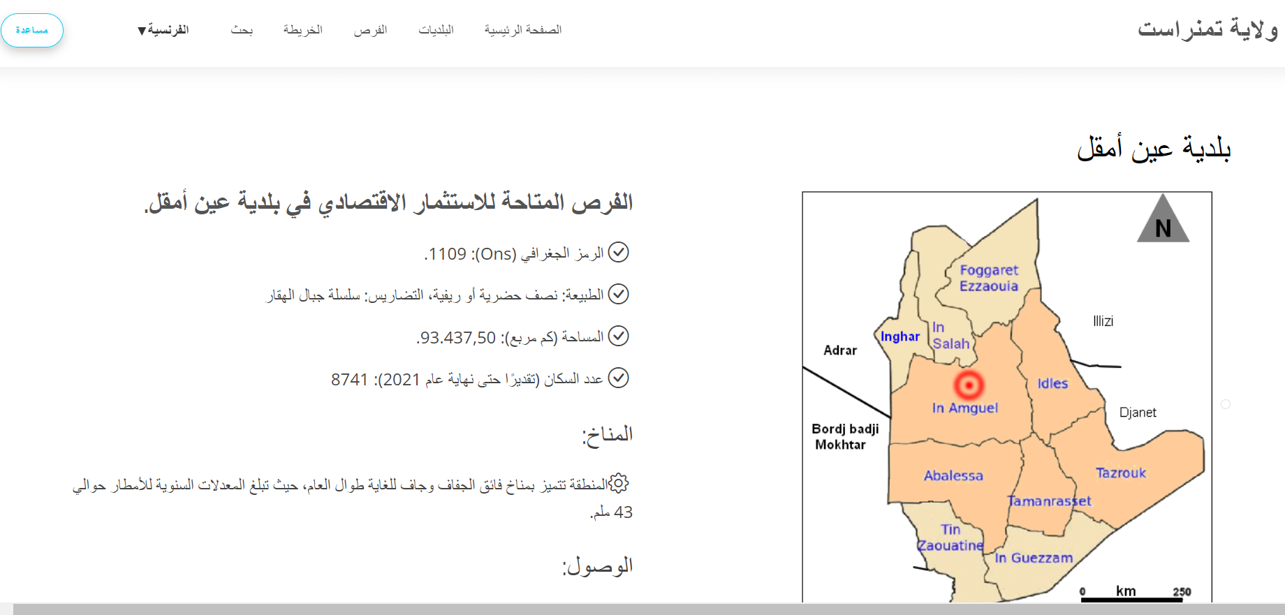Click check icon beside nature description
This screenshot has width=1285, height=615.
[619, 294]
